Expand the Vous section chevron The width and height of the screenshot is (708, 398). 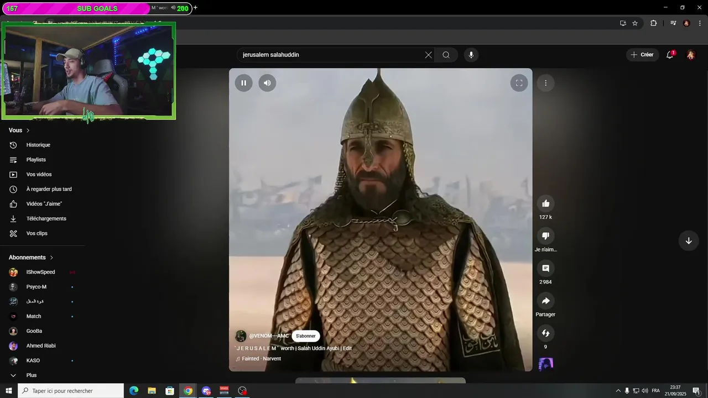(28, 130)
